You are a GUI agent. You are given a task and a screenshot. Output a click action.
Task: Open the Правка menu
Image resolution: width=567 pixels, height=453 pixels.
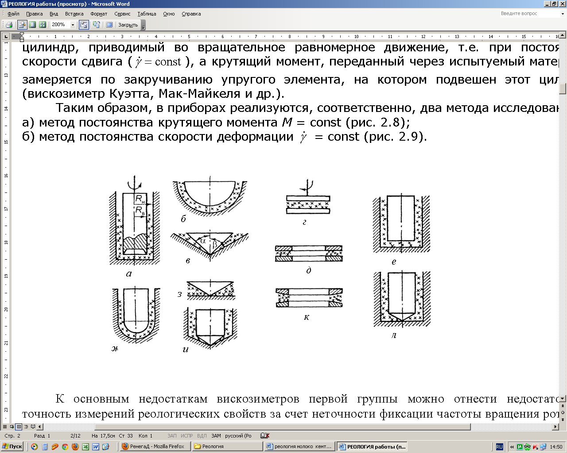35,14
